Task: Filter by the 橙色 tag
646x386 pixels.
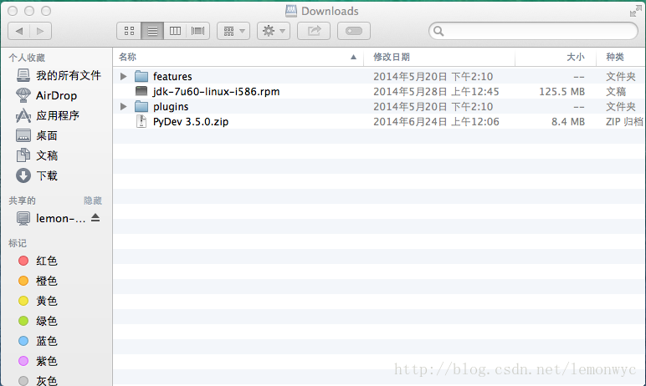Action: coord(38,281)
